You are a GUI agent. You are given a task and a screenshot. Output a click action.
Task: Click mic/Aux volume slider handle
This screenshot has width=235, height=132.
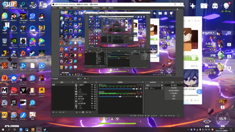pyautogui.click(x=134, y=89)
